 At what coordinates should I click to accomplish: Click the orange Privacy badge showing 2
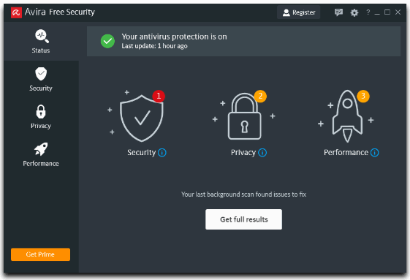[260, 96]
